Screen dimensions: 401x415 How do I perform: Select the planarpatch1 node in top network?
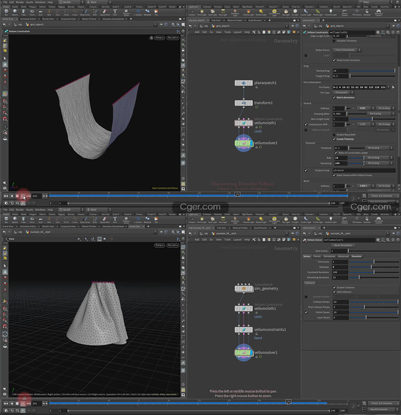click(243, 83)
